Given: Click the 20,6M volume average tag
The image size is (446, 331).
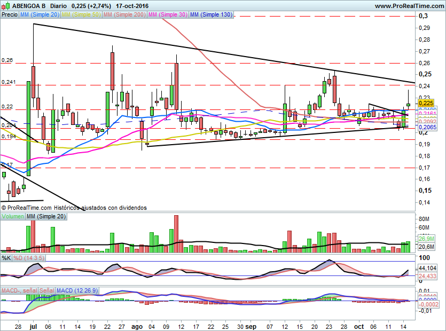Looking at the screenshot, I should pyautogui.click(x=426, y=247).
